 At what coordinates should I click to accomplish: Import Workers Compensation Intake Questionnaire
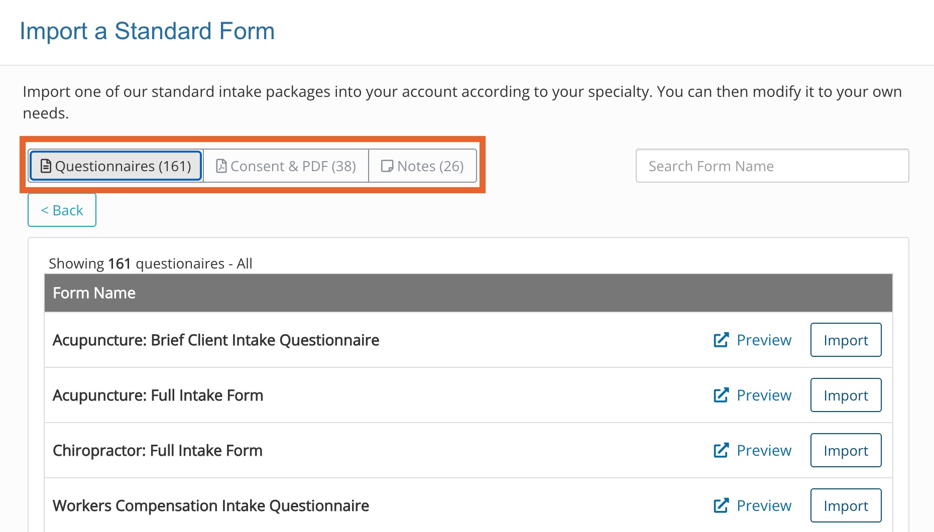pyautogui.click(x=846, y=505)
